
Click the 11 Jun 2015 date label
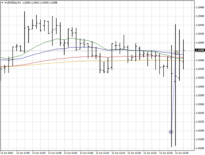7,153
